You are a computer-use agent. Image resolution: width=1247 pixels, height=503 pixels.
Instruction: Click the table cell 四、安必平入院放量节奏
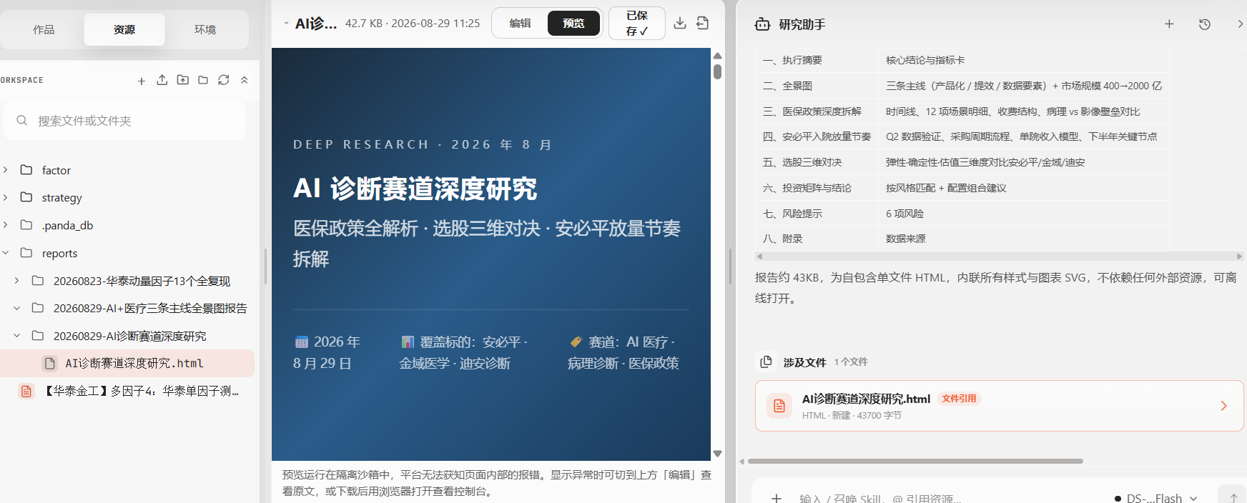[x=817, y=136]
